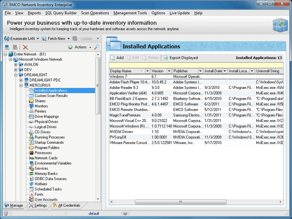The image size is (292, 219).
Task: Click the Fetch New icon
Action: [x=44, y=38]
